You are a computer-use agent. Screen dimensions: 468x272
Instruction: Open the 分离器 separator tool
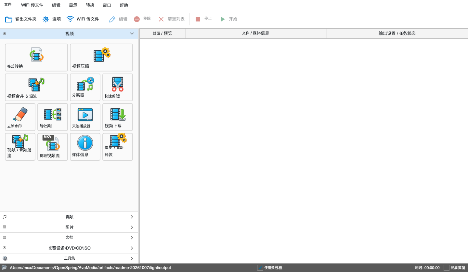click(x=85, y=87)
